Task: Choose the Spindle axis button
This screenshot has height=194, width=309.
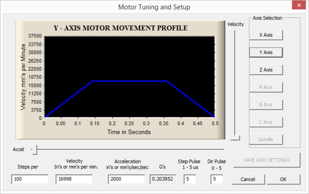Action: tap(266, 139)
